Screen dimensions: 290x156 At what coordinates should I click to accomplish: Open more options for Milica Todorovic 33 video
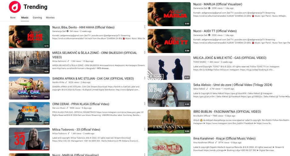145,129
